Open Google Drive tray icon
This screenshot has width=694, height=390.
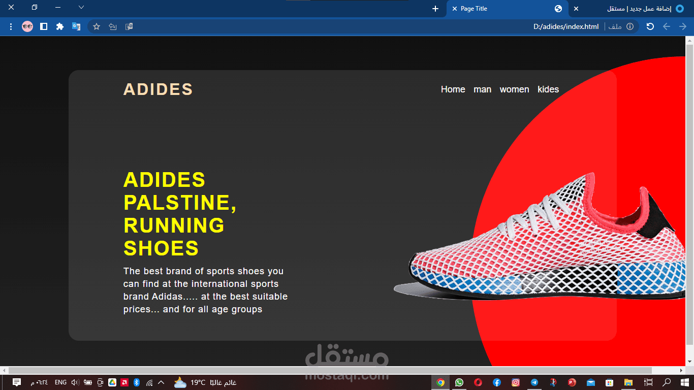pos(112,382)
